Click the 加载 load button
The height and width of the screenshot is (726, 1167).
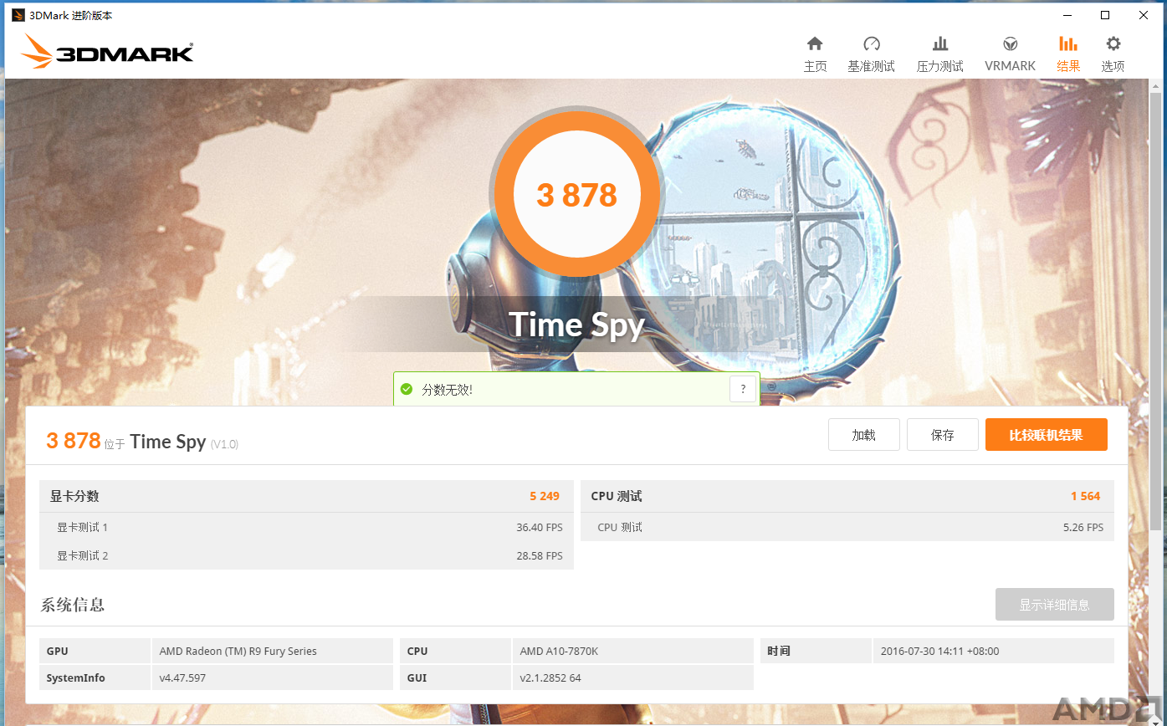click(864, 435)
